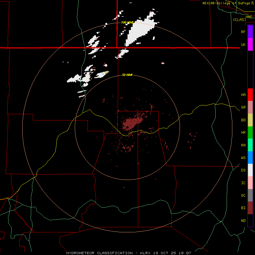This screenshot has width=255, height=255.
Task: Click the UK legend label
Action: (x=243, y=44)
